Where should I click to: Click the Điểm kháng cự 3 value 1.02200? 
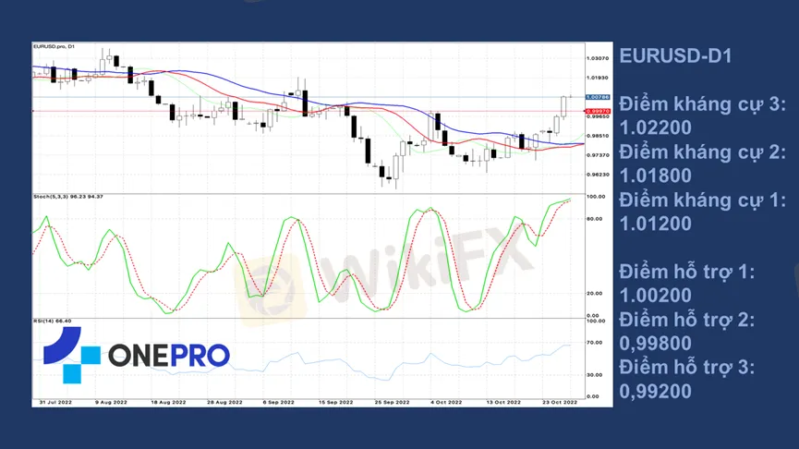click(x=655, y=127)
